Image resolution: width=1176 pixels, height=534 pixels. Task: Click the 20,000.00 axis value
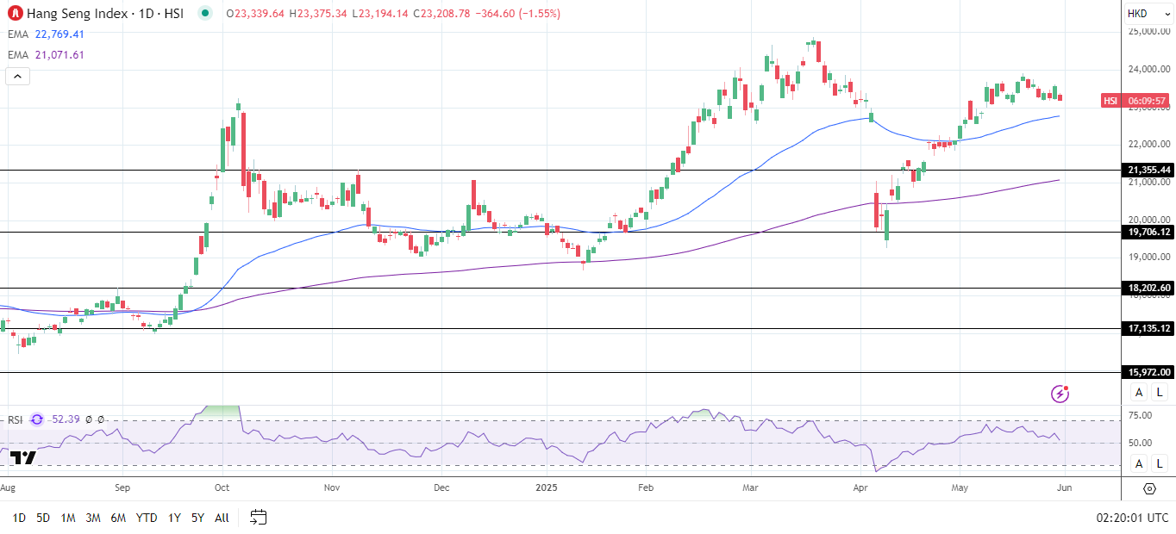[1150, 220]
